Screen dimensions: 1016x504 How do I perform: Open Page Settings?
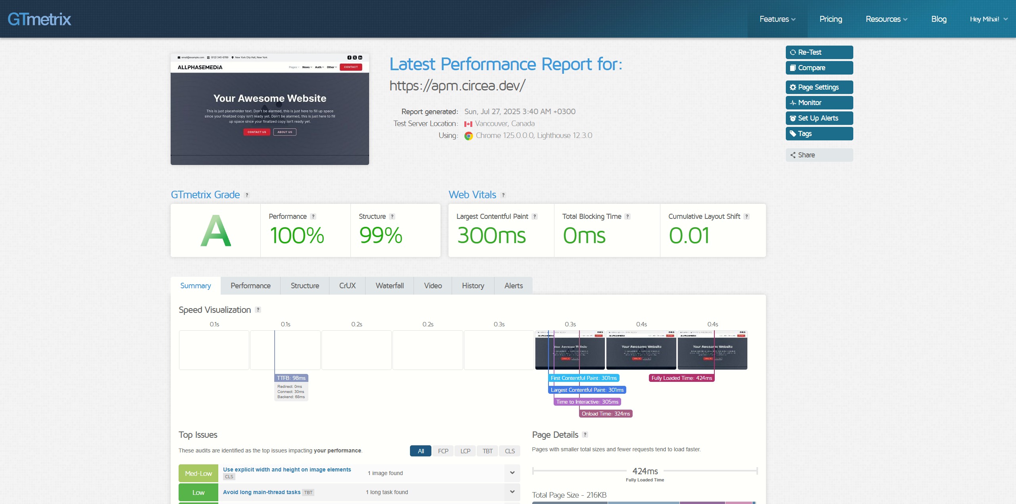[x=819, y=87]
